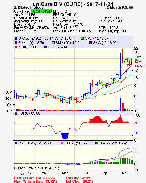The height and width of the screenshot is (183, 146).
Task: Select the highlighted GSA Rank 70.54 value
Action: 42,11
